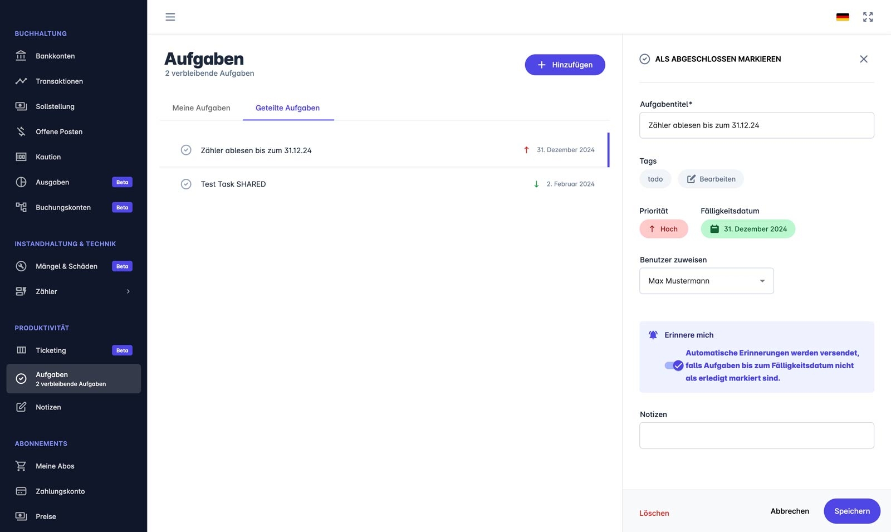Open Notizen from the sidebar
Viewport: 891px width, 532px height.
[48, 407]
